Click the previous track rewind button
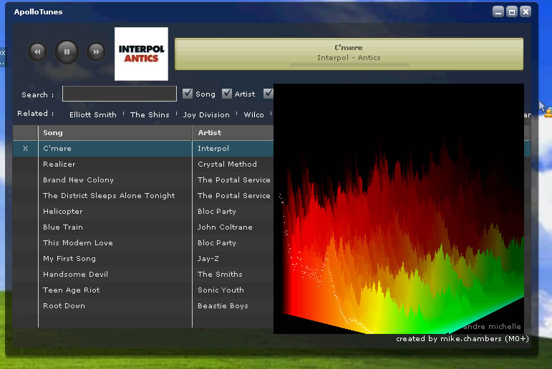The width and height of the screenshot is (552, 369). (x=37, y=52)
